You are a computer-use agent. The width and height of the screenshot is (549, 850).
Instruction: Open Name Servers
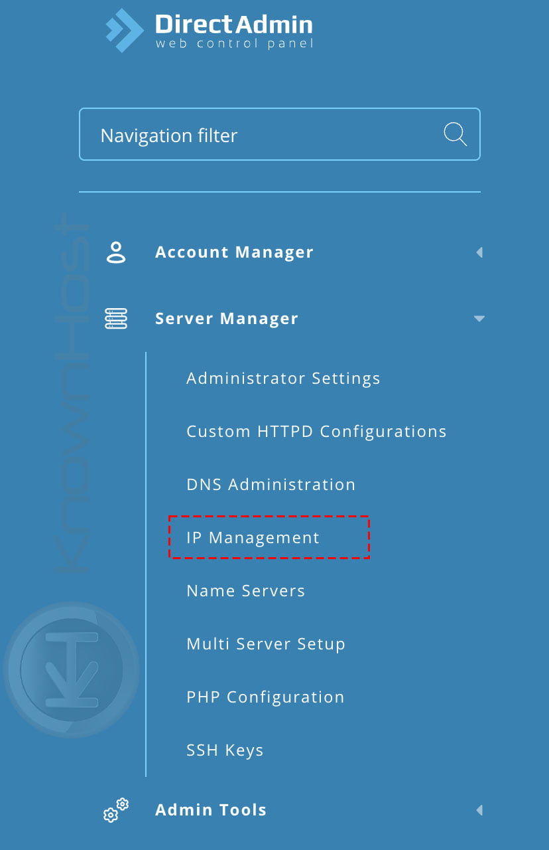pos(246,590)
